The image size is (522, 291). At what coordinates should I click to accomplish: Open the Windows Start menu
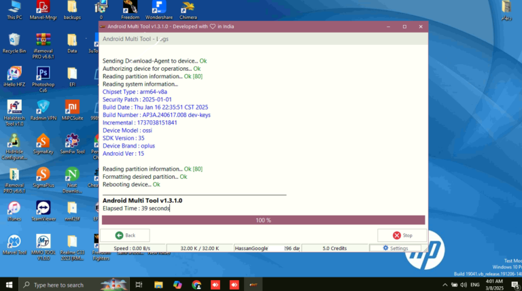click(x=9, y=285)
